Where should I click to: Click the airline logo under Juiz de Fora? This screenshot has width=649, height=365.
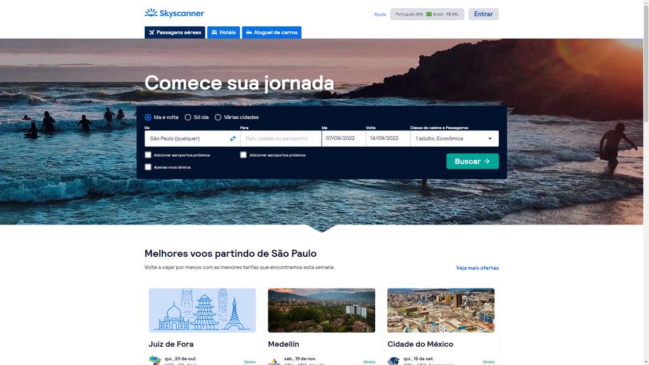click(x=155, y=360)
